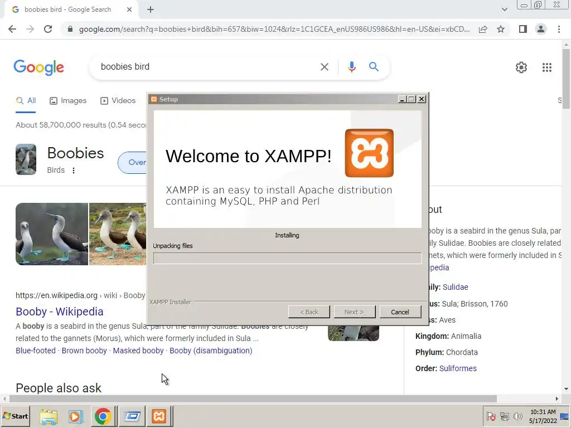
Task: Share this page using the address bar icon
Action: [x=483, y=29]
